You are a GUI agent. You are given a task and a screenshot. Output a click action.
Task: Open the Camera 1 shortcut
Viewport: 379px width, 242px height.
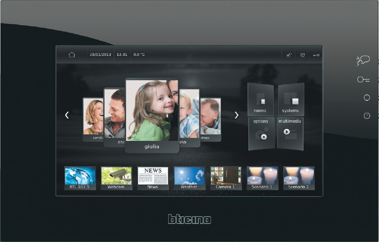(x=226, y=178)
